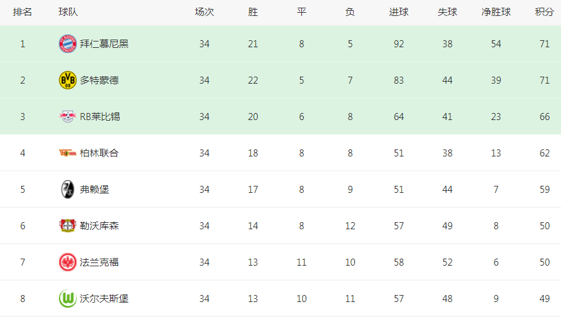Click the Bayern Munich club logo
This screenshot has height=318, width=561.
click(x=68, y=44)
